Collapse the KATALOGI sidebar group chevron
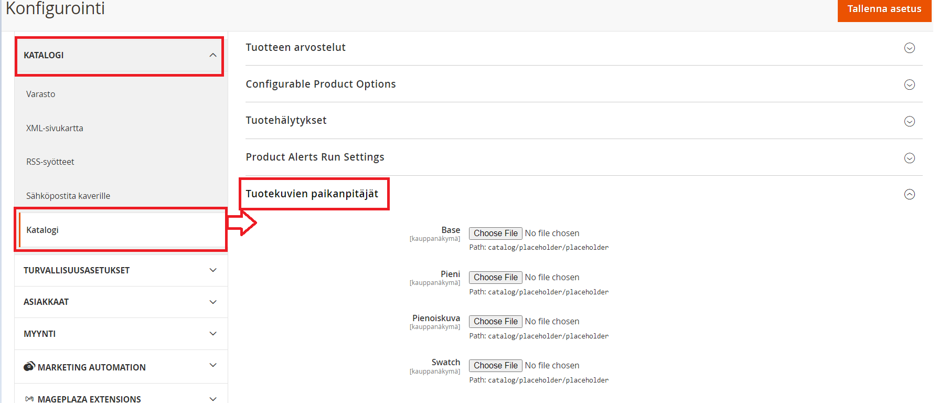The image size is (939, 403). tap(212, 55)
